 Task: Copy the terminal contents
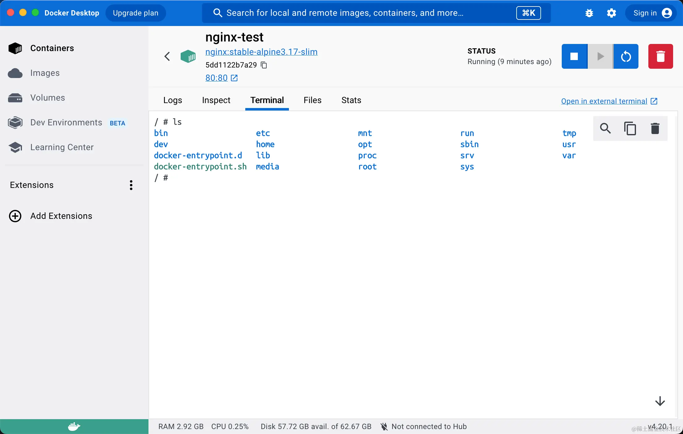coord(630,128)
